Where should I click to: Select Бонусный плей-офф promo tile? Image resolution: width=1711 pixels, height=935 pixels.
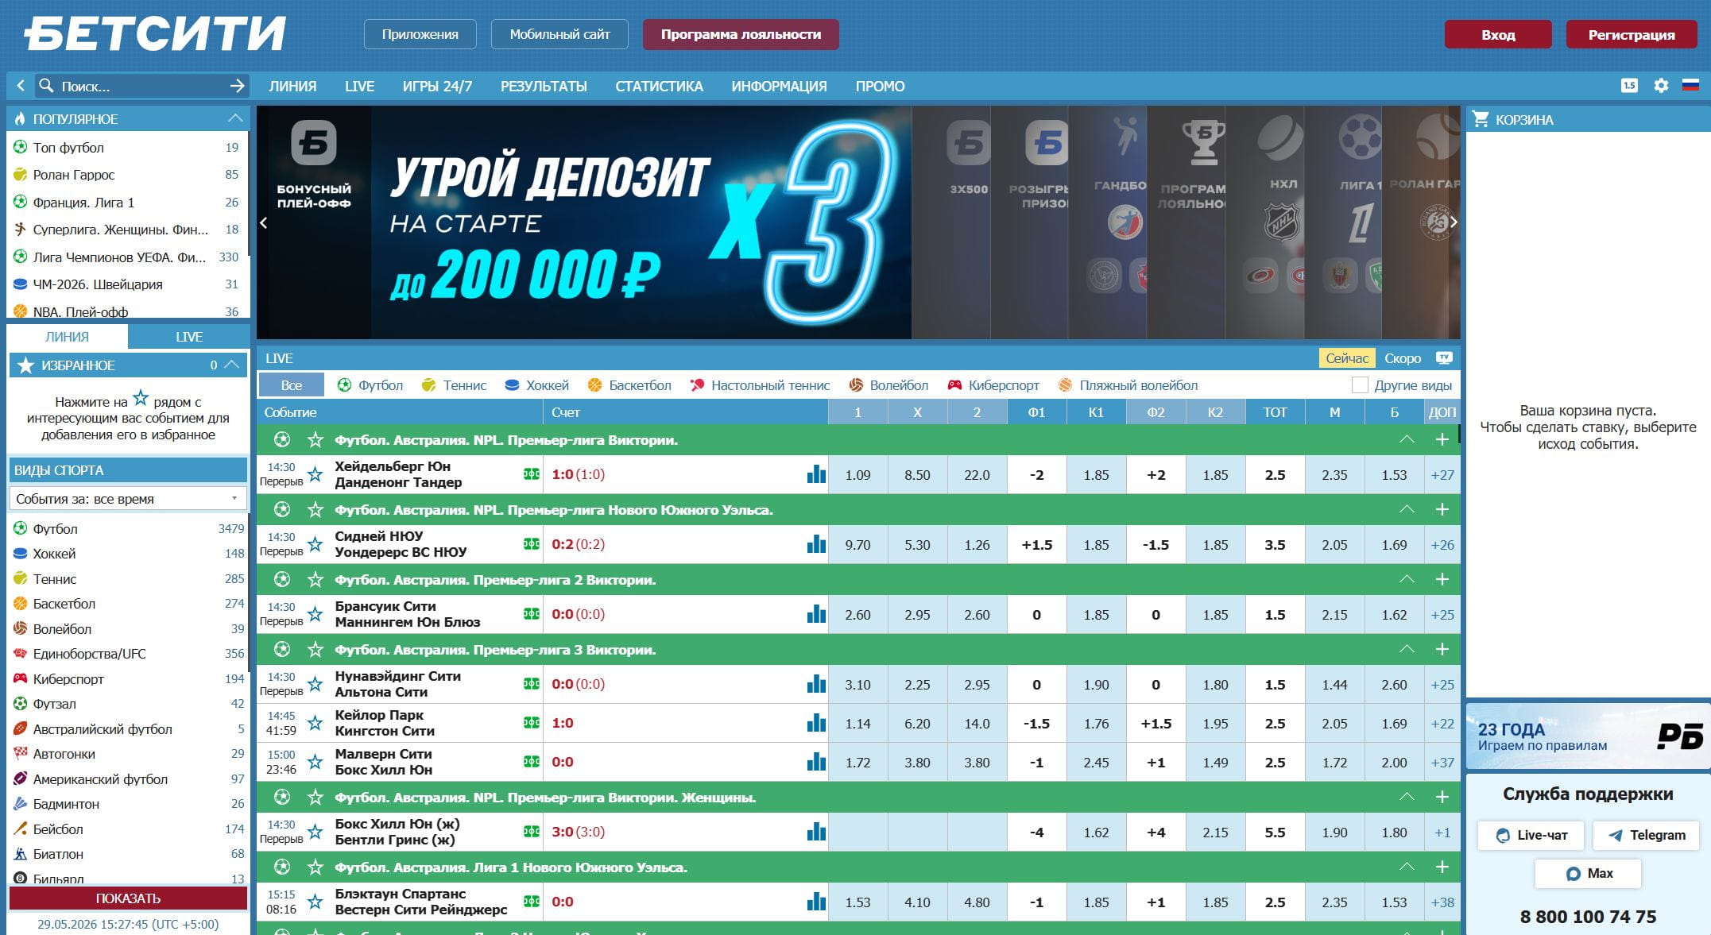pos(314,222)
